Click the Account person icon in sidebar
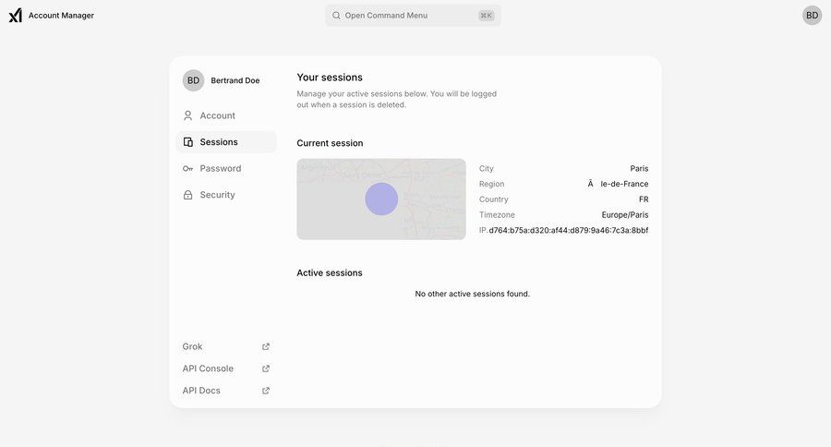This screenshot has width=831, height=447. click(x=187, y=115)
